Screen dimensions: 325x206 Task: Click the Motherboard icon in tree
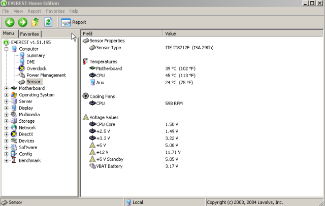tap(14, 88)
